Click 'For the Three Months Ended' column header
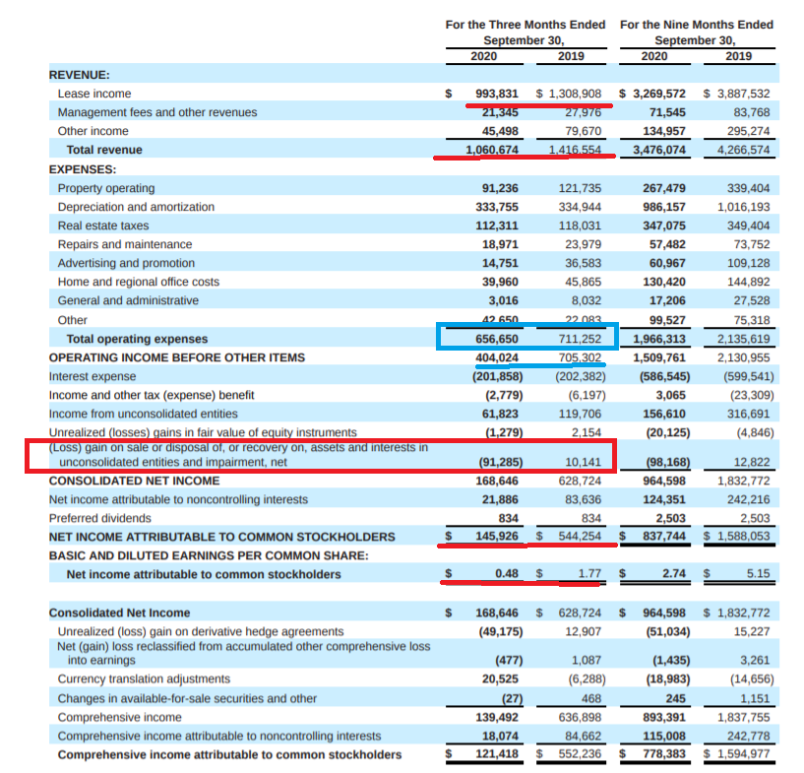804x773 pixels. (x=526, y=25)
